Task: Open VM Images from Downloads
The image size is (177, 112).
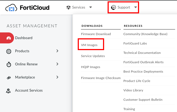Action: (x=89, y=45)
